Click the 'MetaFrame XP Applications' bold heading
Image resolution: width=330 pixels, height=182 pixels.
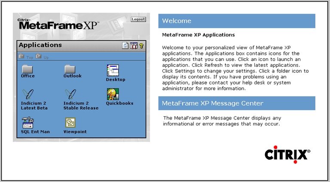point(198,35)
